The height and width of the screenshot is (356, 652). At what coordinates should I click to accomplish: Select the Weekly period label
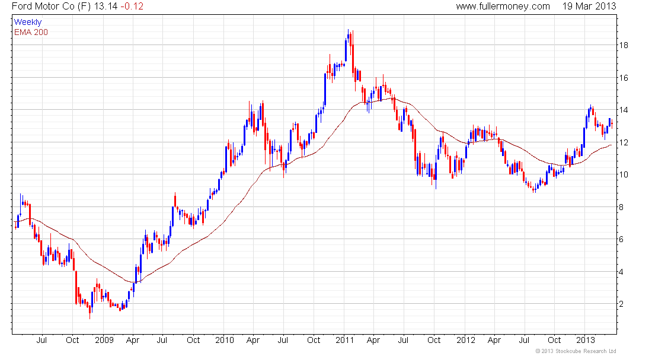[x=28, y=22]
